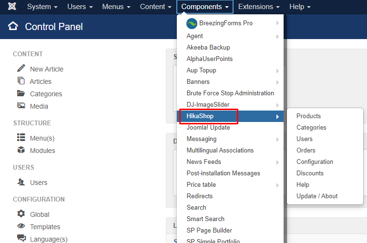The height and width of the screenshot is (243, 367).
Task: Open the Menus dropdown
Action: point(116,7)
